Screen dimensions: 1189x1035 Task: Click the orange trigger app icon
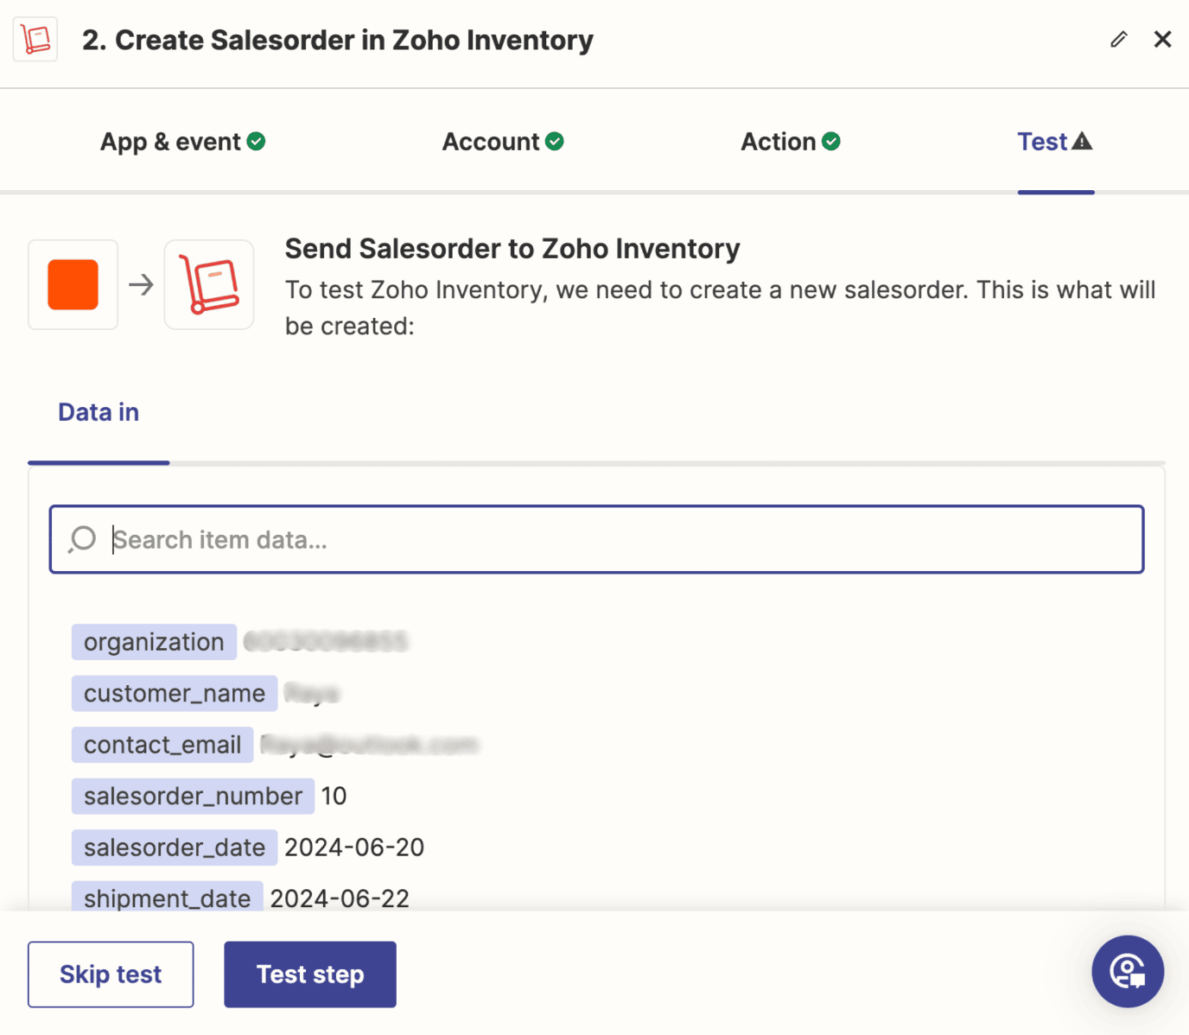pos(73,284)
